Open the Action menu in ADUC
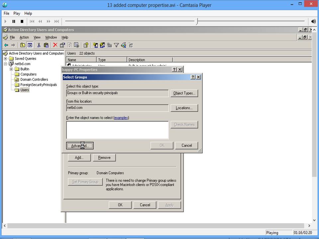This screenshot has height=239, width=319. (24, 38)
